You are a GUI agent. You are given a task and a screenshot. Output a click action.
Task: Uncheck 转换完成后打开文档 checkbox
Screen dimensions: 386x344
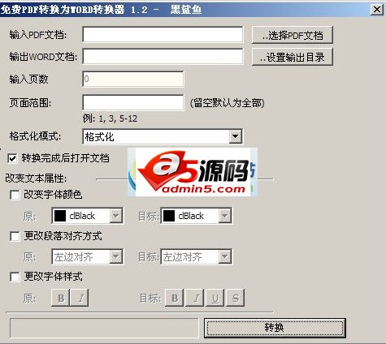pos(12,158)
